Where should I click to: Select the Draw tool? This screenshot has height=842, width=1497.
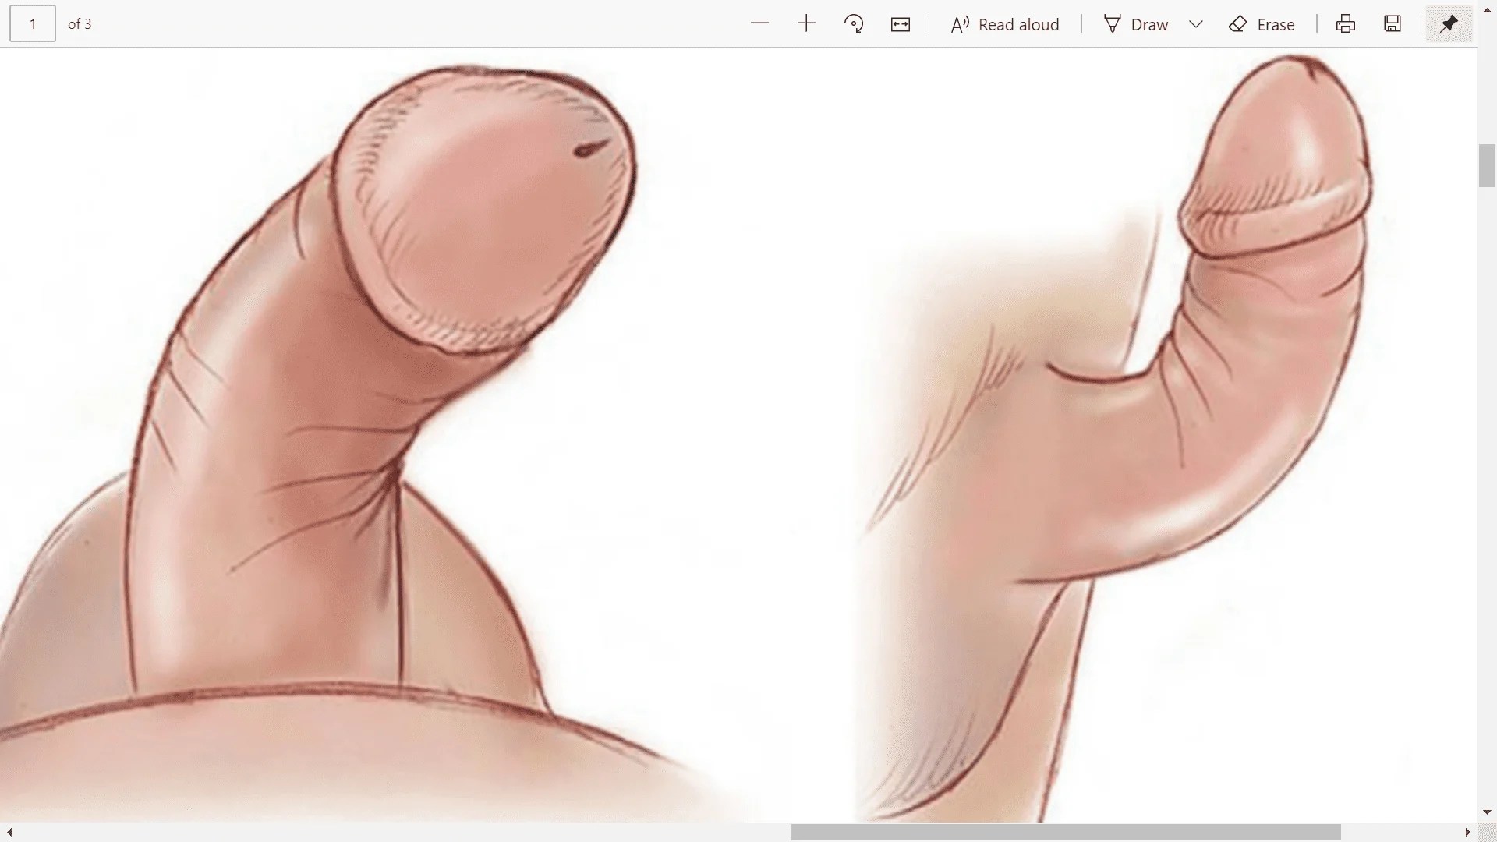tap(1136, 24)
